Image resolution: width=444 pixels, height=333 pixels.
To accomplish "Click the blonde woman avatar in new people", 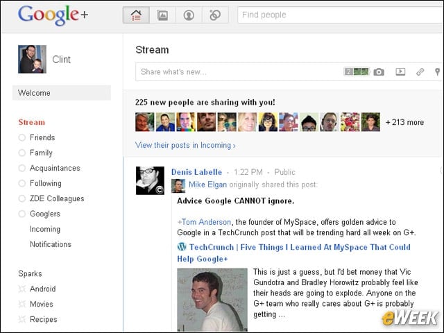I will [247, 122].
